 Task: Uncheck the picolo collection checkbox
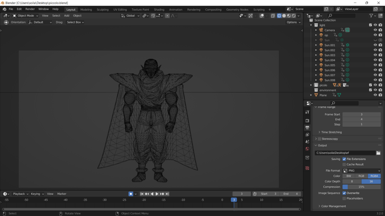[370, 85]
